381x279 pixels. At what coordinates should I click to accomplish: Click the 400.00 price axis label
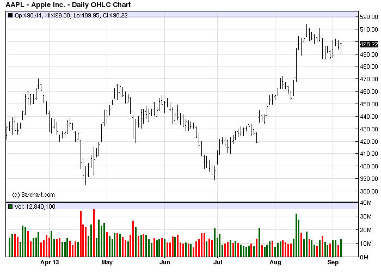369,166
